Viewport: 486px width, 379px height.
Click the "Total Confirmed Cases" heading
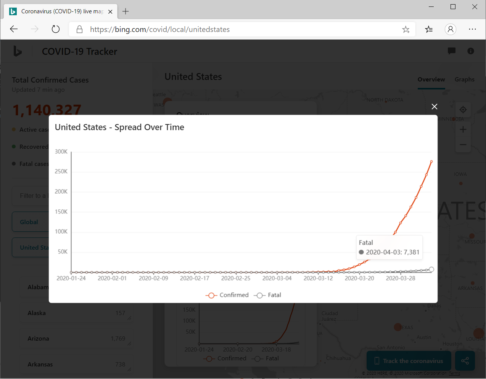50,80
